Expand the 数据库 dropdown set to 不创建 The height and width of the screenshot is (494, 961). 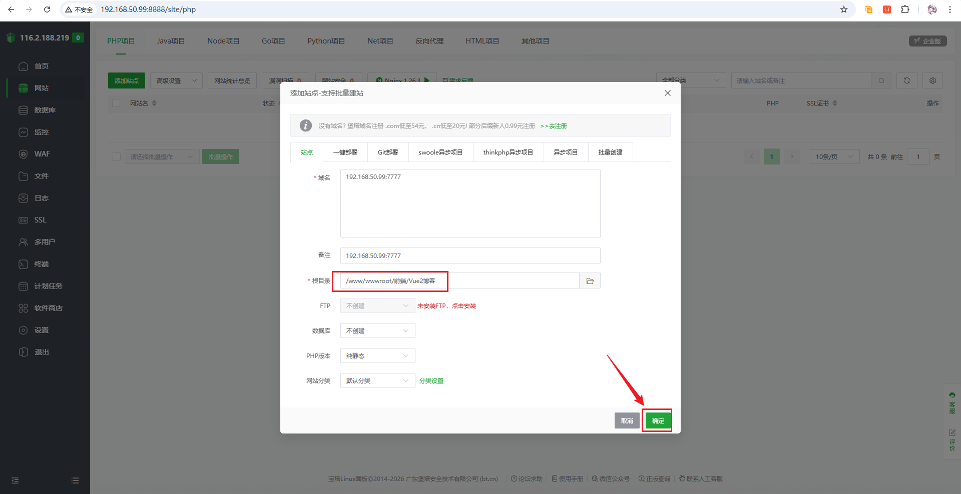(377, 331)
